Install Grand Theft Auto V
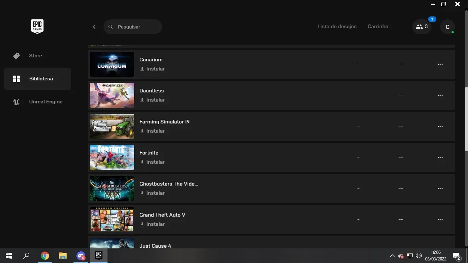The image size is (468, 263). (x=152, y=224)
